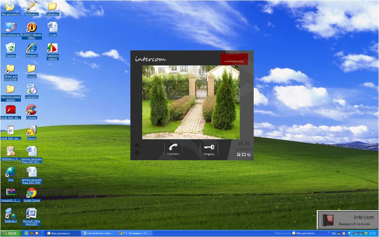The height and width of the screenshot is (237, 379).
Task: Open Мои документы desktop folder
Action: click(10, 9)
